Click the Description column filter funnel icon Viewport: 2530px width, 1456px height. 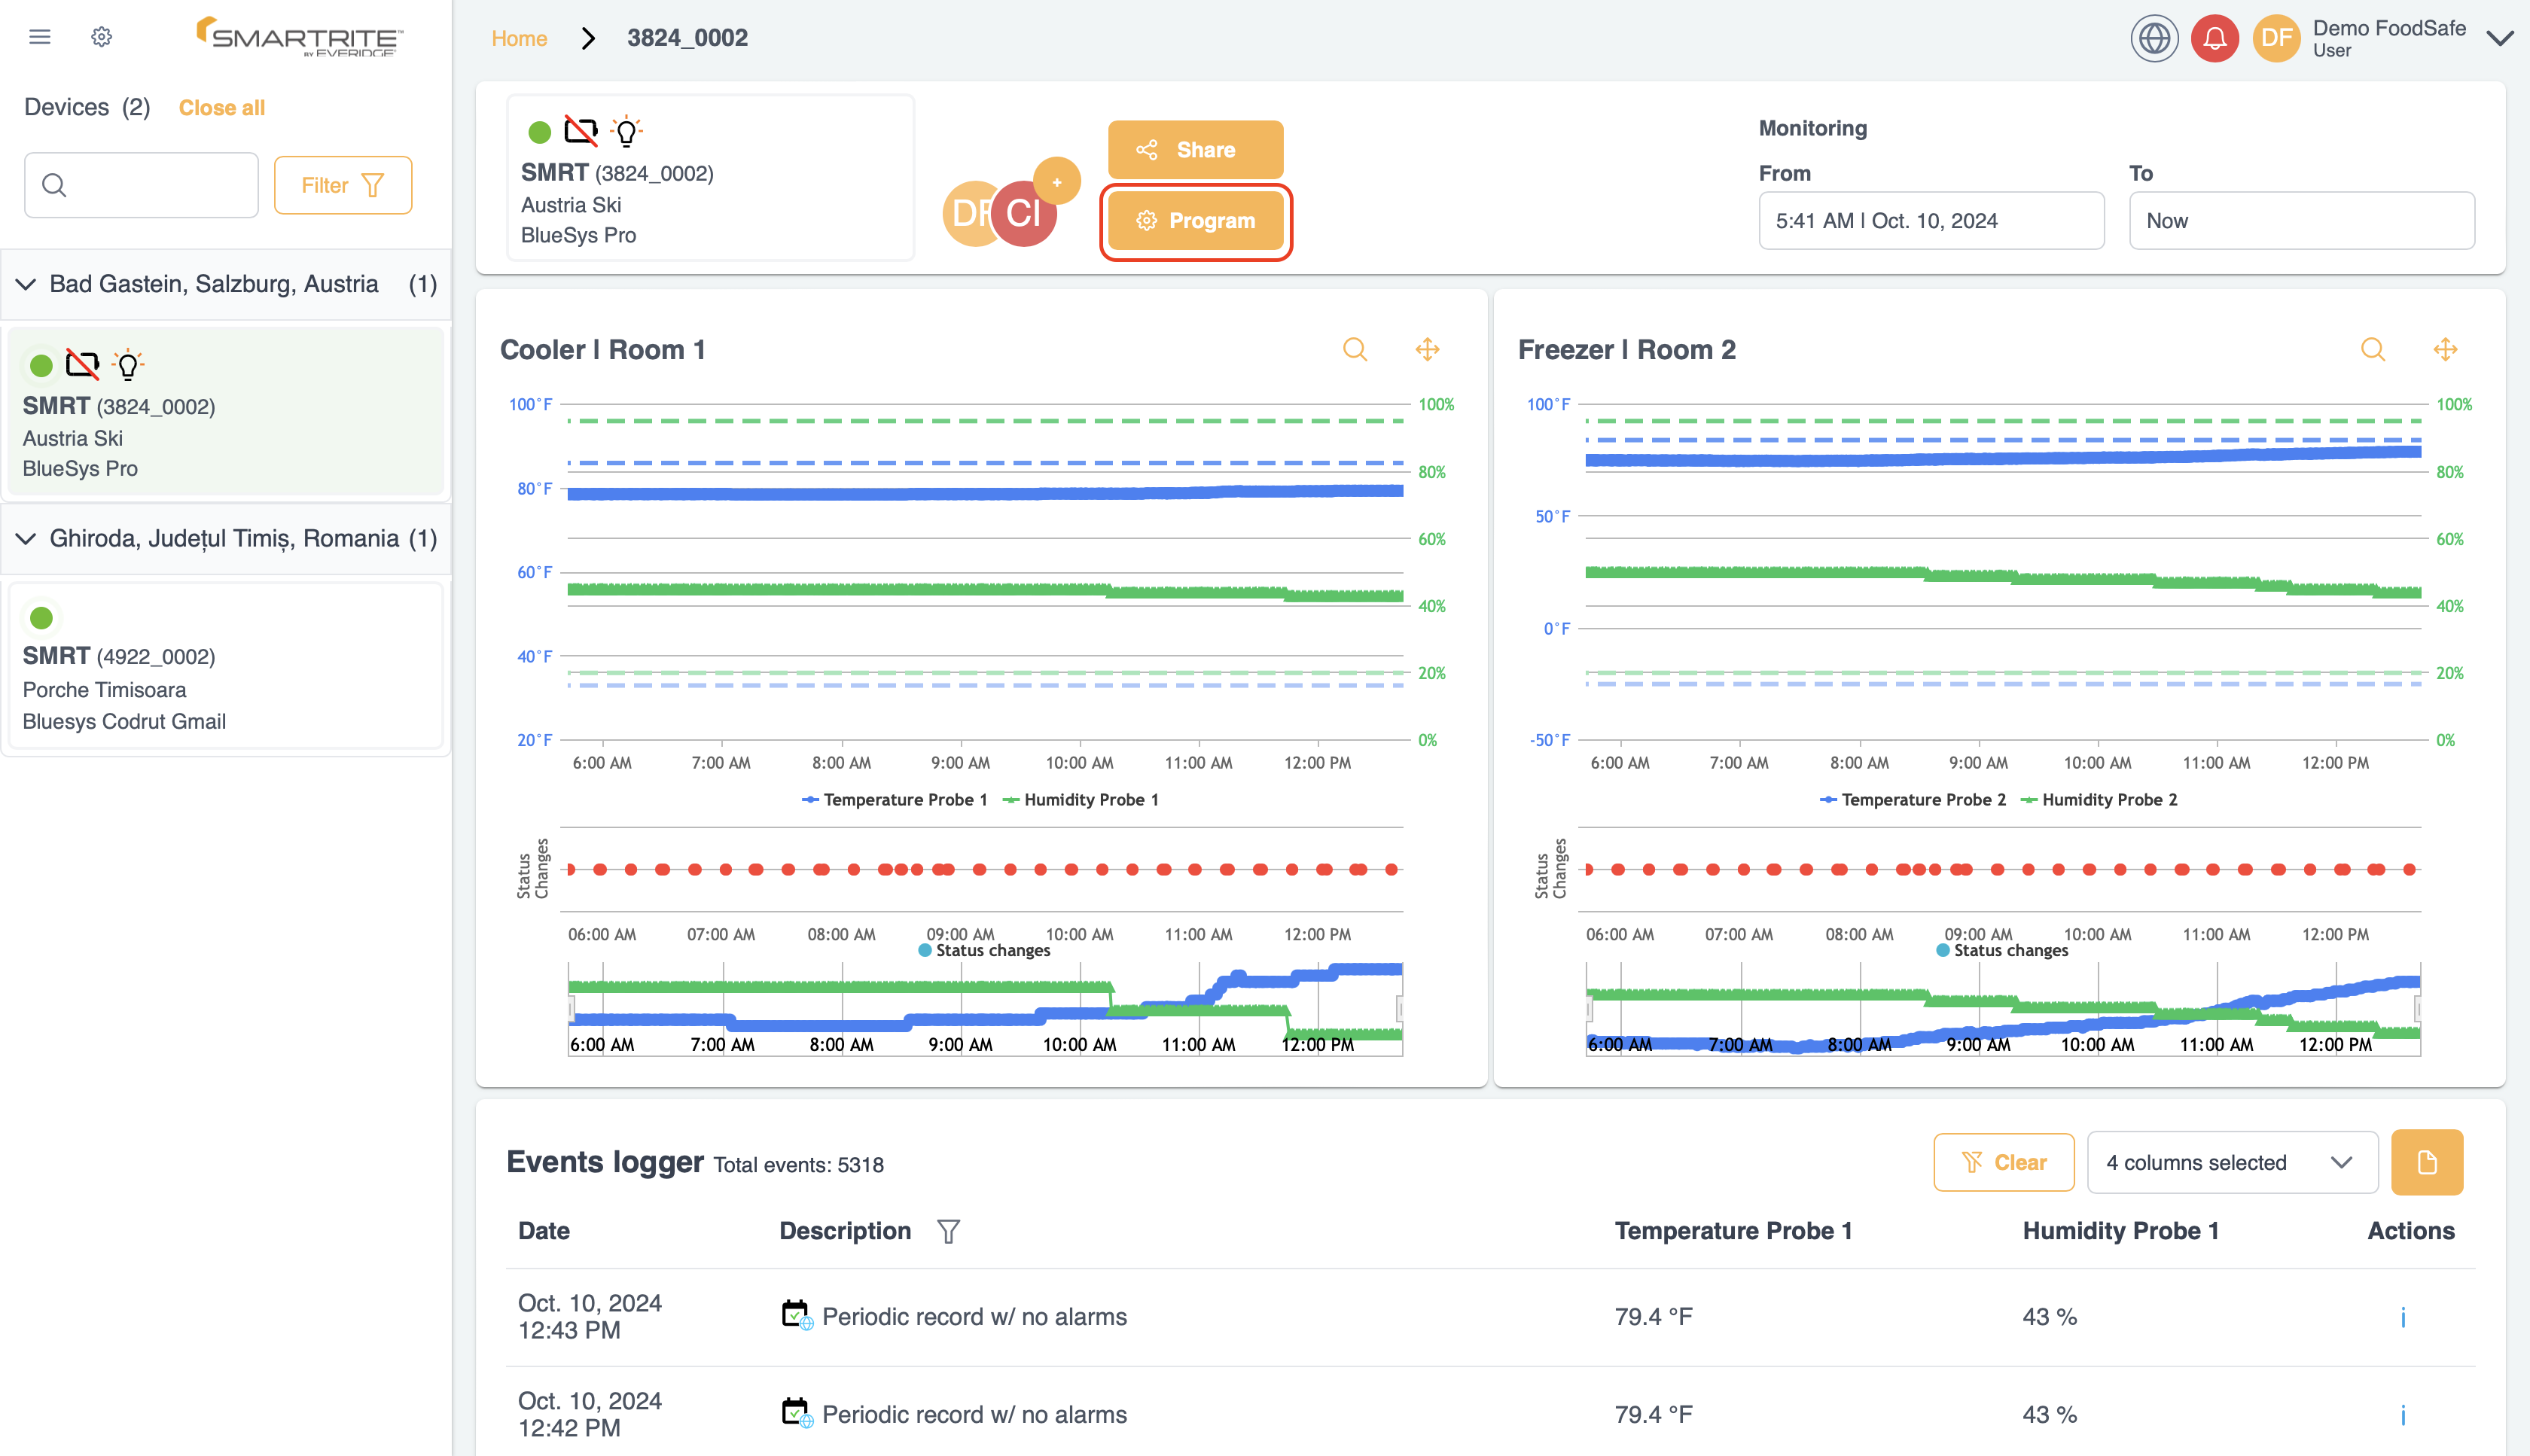coord(948,1231)
